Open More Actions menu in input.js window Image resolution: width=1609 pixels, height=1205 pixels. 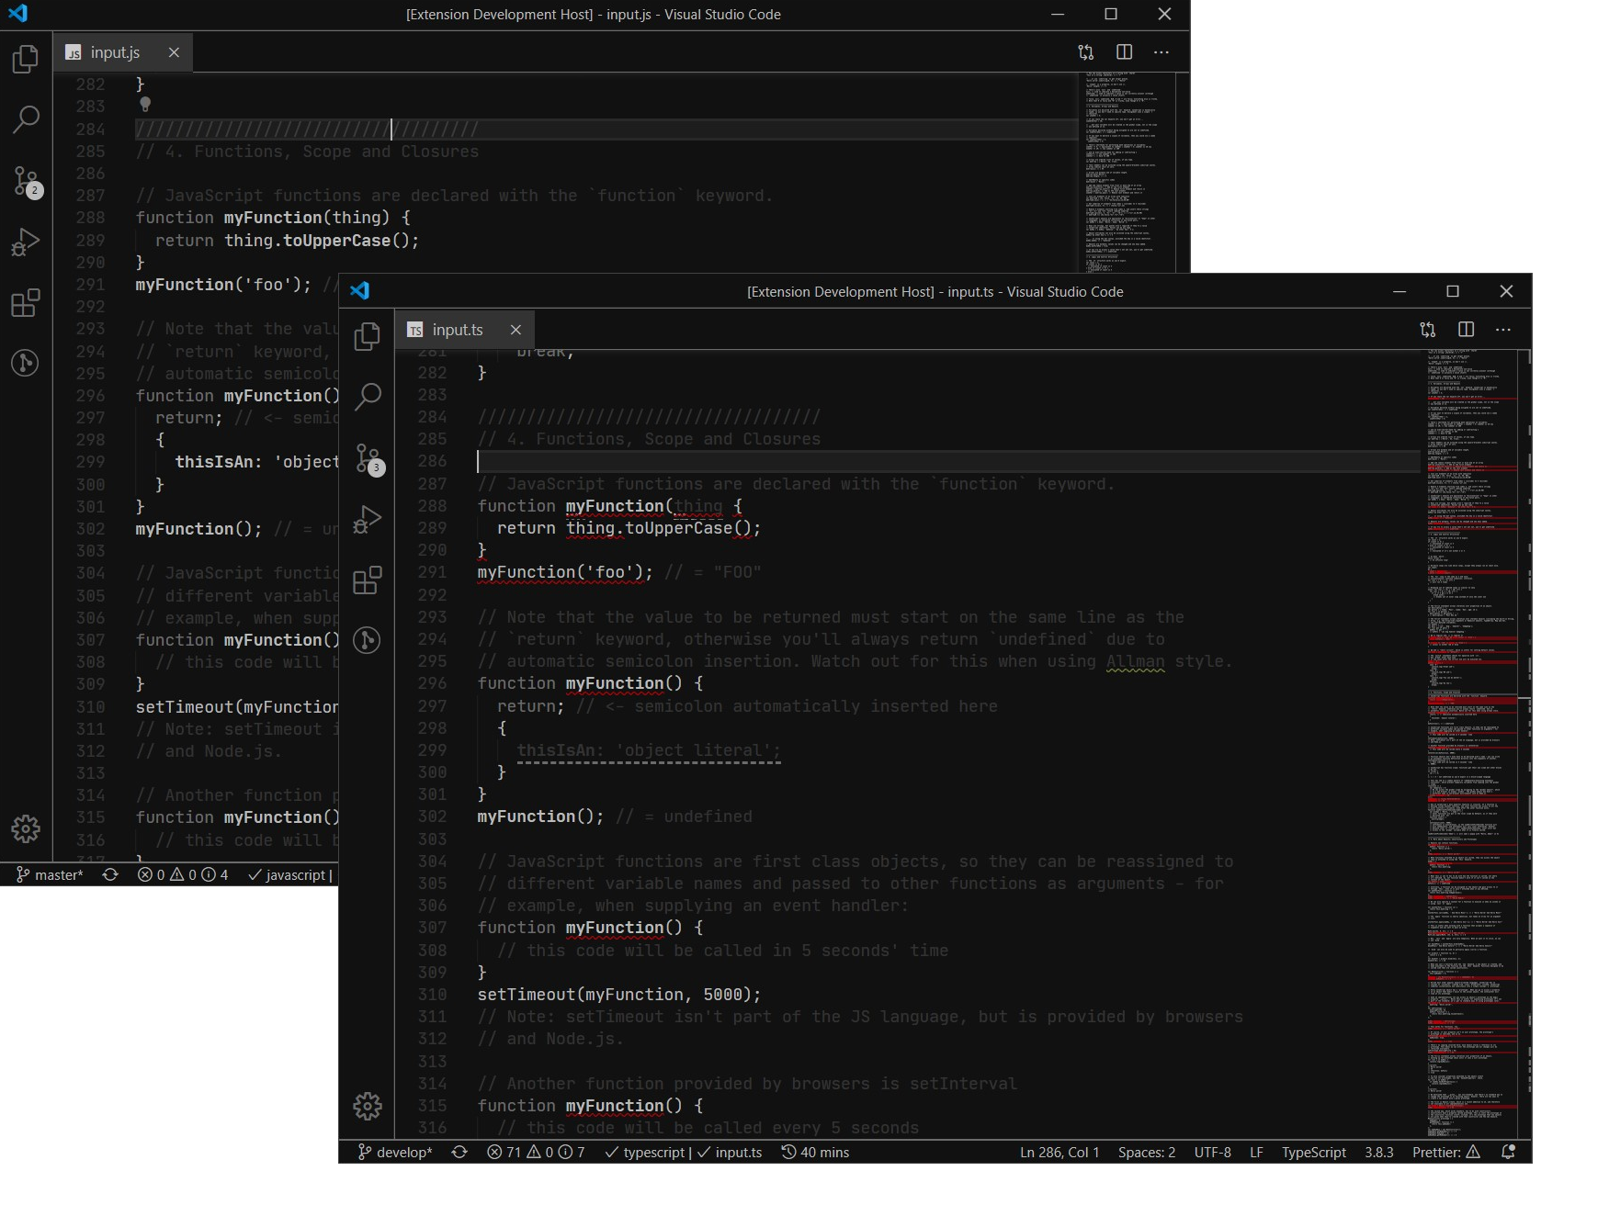tap(1161, 52)
